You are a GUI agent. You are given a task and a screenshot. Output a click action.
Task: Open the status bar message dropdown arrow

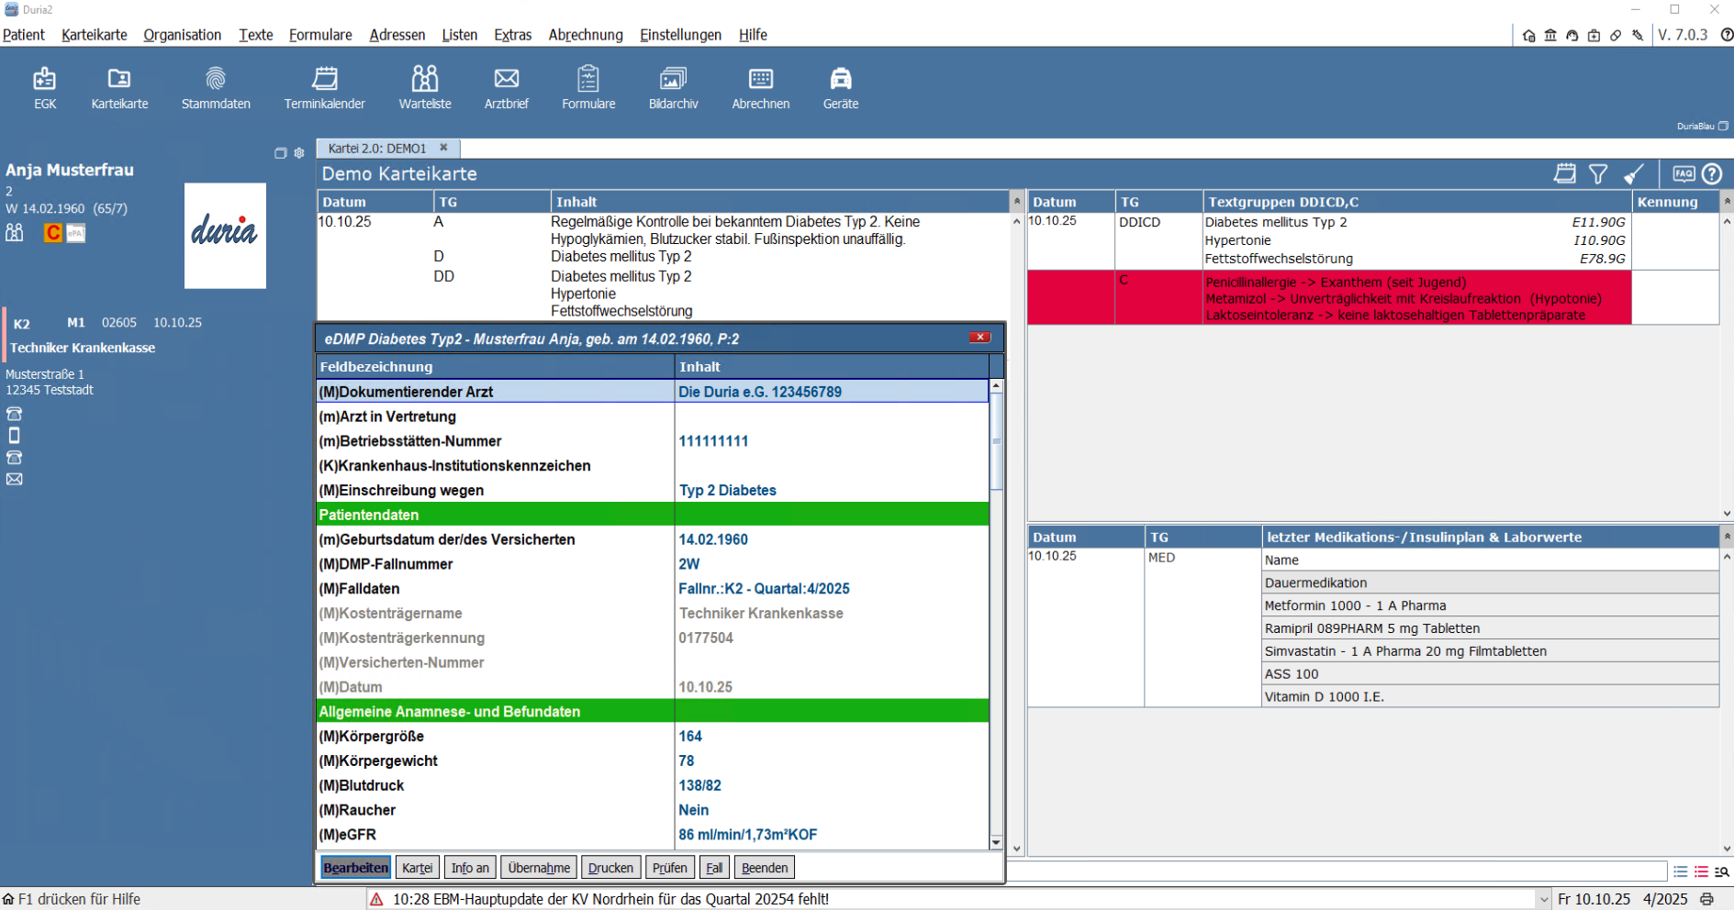(1543, 900)
